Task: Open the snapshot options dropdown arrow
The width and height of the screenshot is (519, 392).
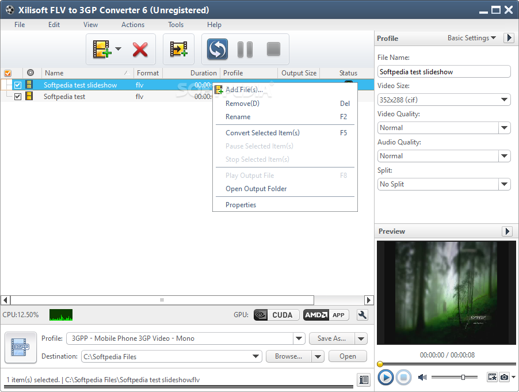Action: pyautogui.click(x=513, y=377)
